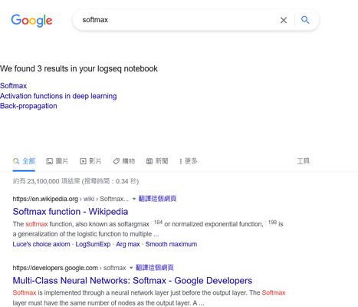Click the magnifying glass search icon
This screenshot has width=358, height=307.
pyautogui.click(x=305, y=20)
